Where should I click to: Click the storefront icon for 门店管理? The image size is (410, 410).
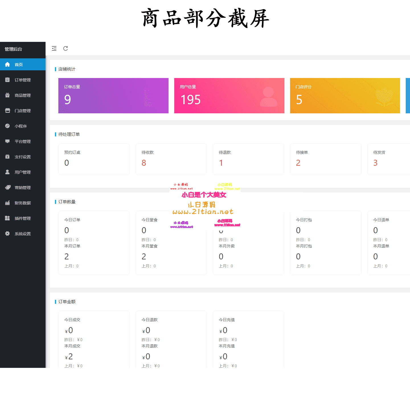click(x=7, y=111)
